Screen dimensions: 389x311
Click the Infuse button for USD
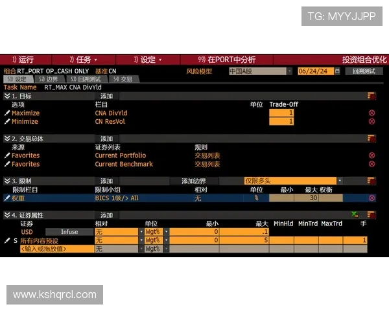coord(69,232)
